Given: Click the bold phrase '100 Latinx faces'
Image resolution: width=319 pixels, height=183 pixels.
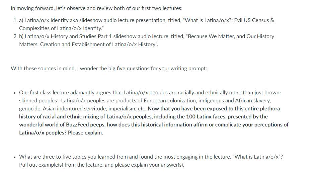Looking at the screenshot, I should point(206,116).
